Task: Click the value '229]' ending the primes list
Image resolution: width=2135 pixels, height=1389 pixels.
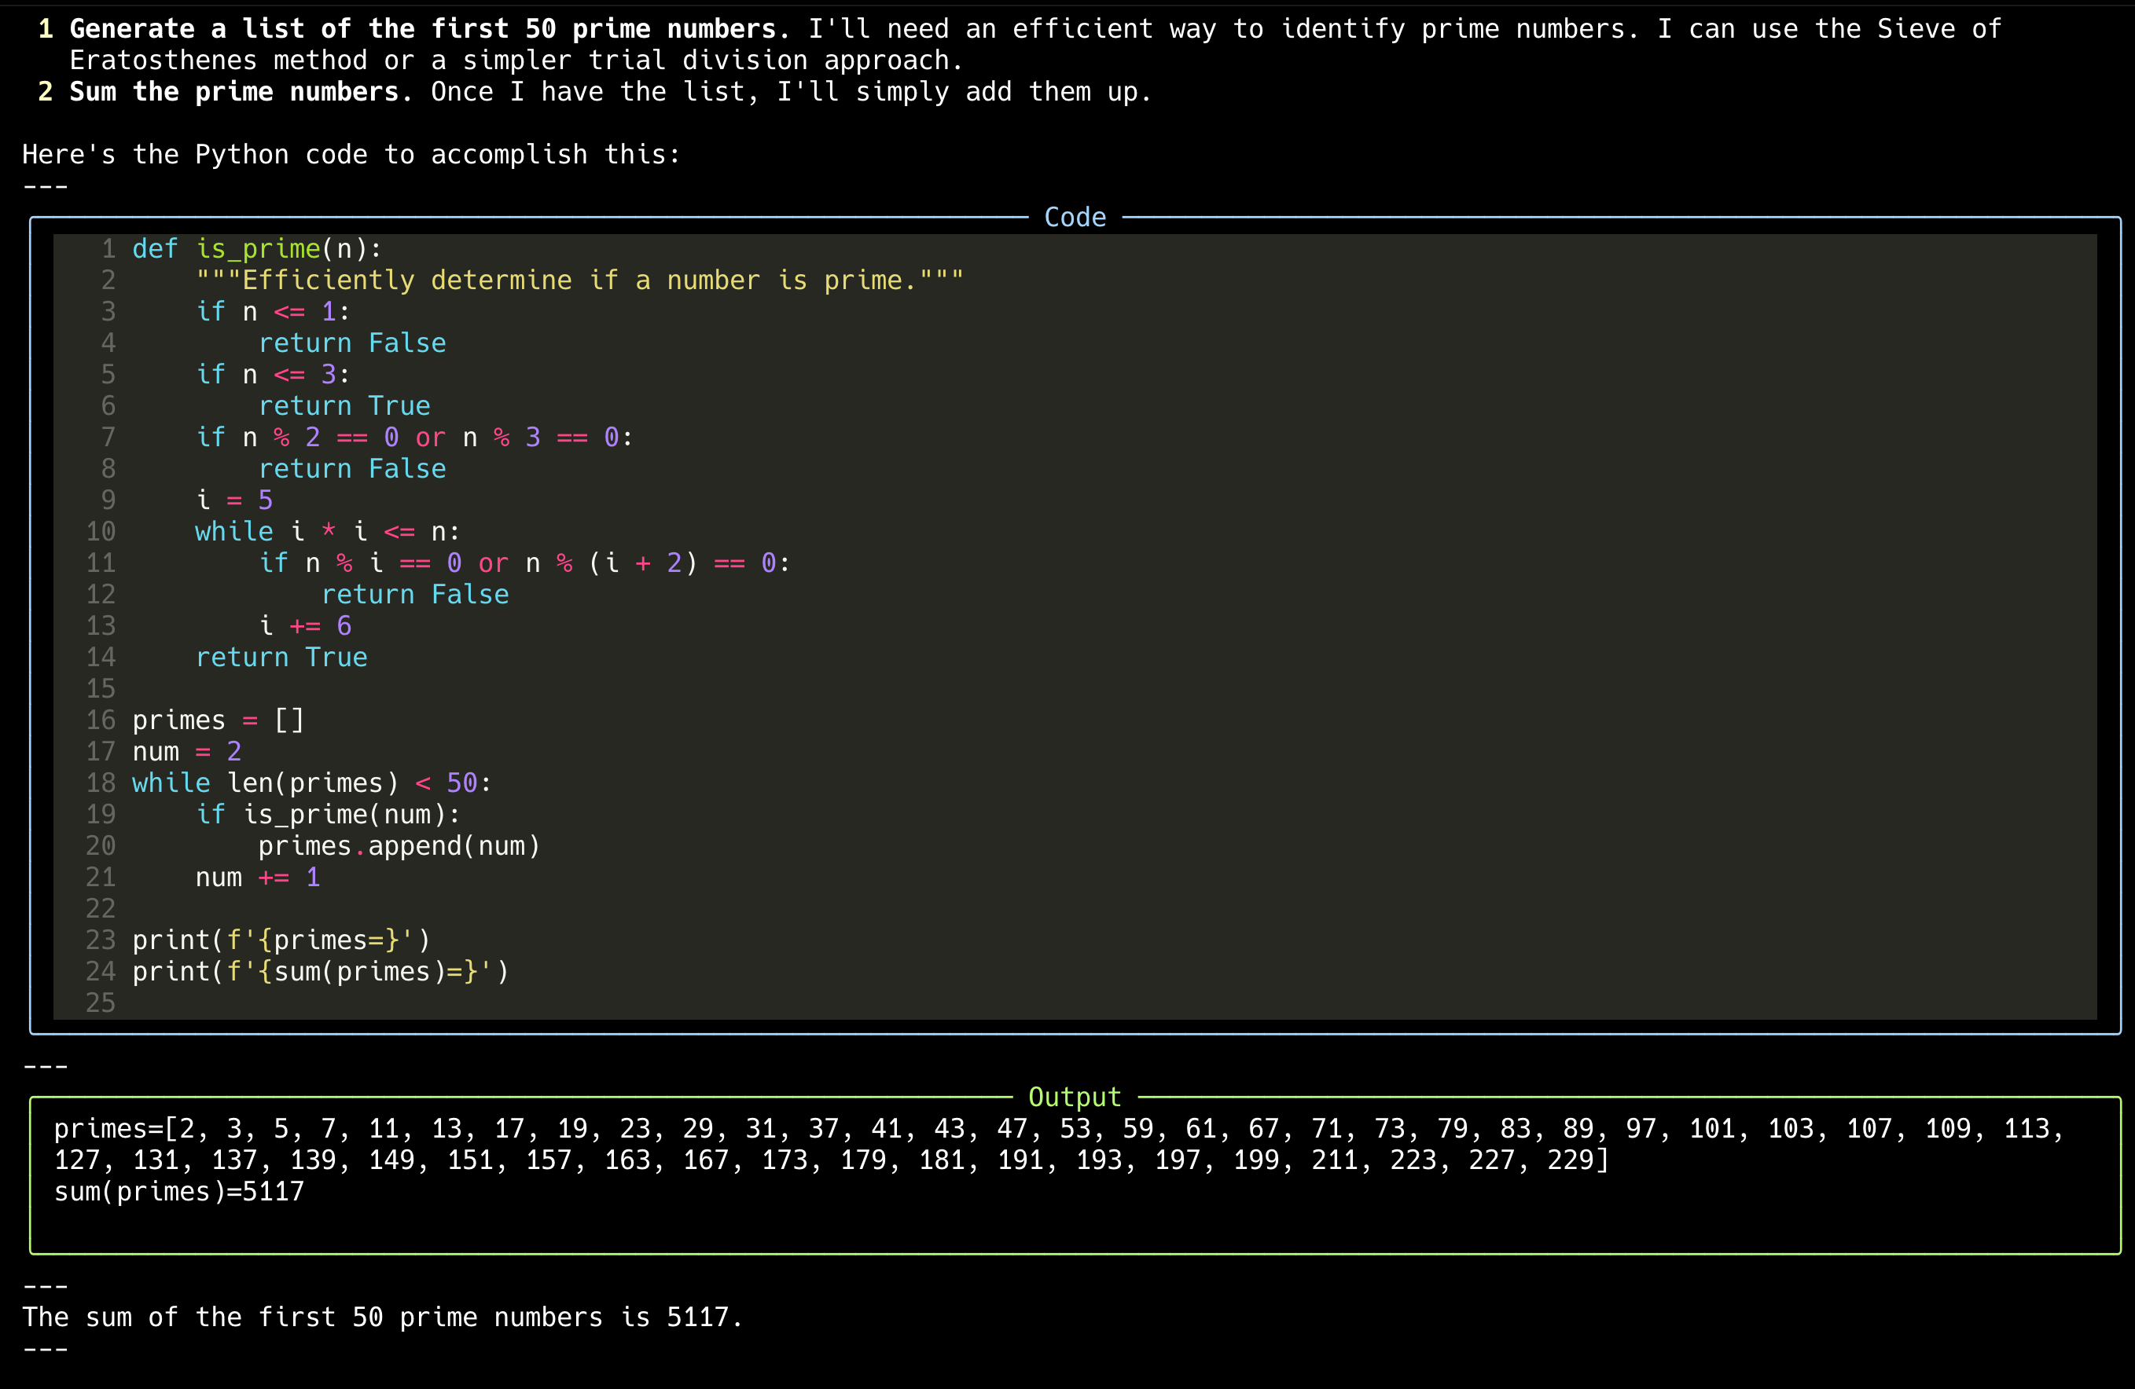Action: [x=1578, y=1160]
